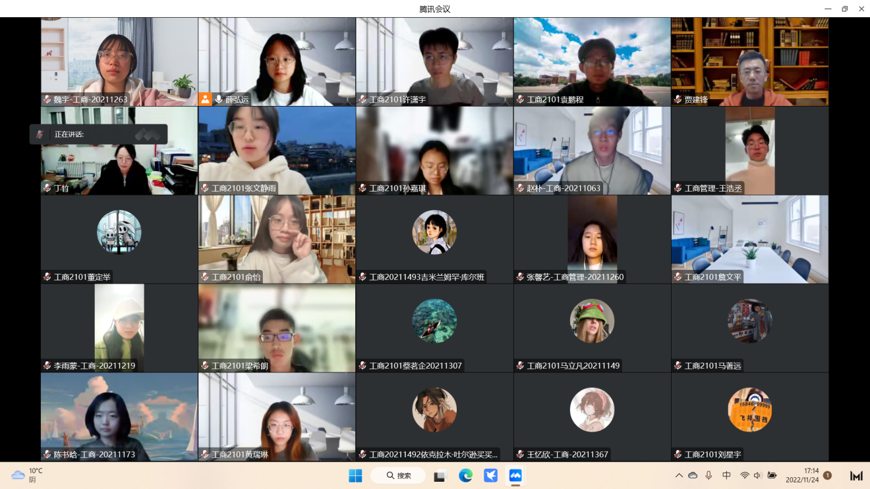Open the clock showing 17:14 2022/11/24

[x=802, y=475]
